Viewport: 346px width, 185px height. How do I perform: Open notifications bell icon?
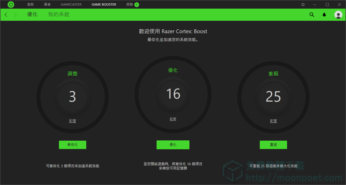point(324,15)
